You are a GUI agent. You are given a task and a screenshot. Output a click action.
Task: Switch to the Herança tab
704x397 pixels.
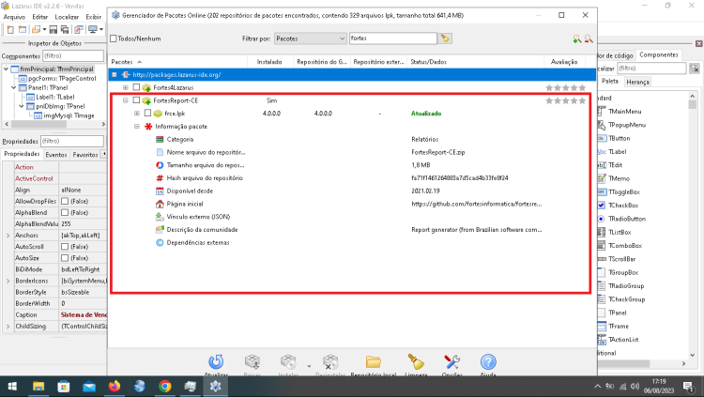(x=637, y=82)
